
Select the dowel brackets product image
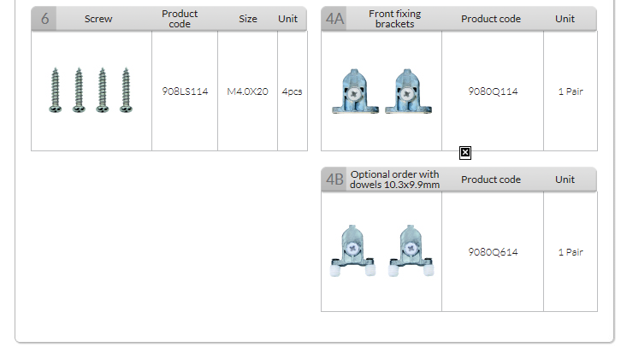(x=381, y=252)
